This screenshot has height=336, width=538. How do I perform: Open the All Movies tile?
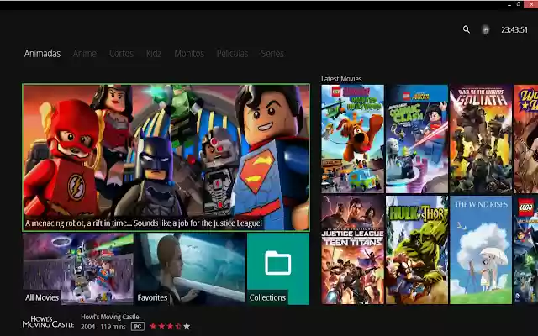point(78,269)
